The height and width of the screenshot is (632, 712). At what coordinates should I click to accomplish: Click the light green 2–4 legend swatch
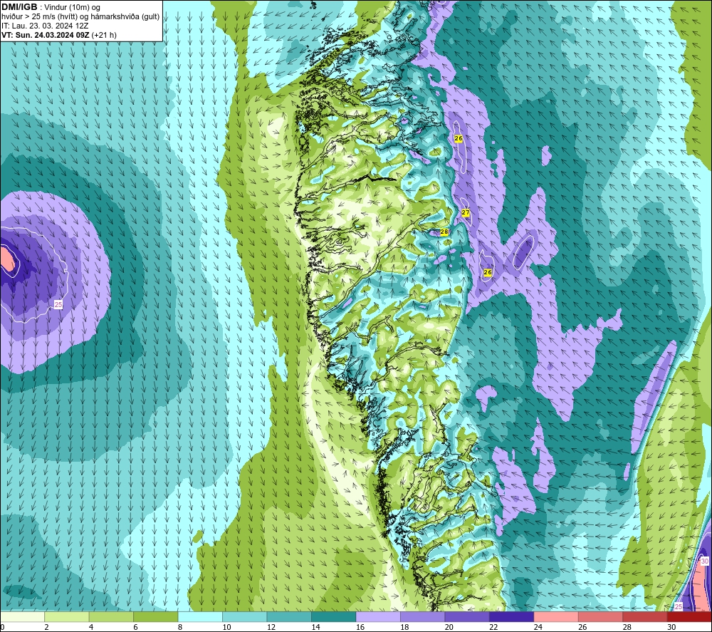pyautogui.click(x=67, y=616)
